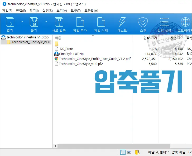Click the 스캔 (Scan) shield icon

(x=143, y=22)
